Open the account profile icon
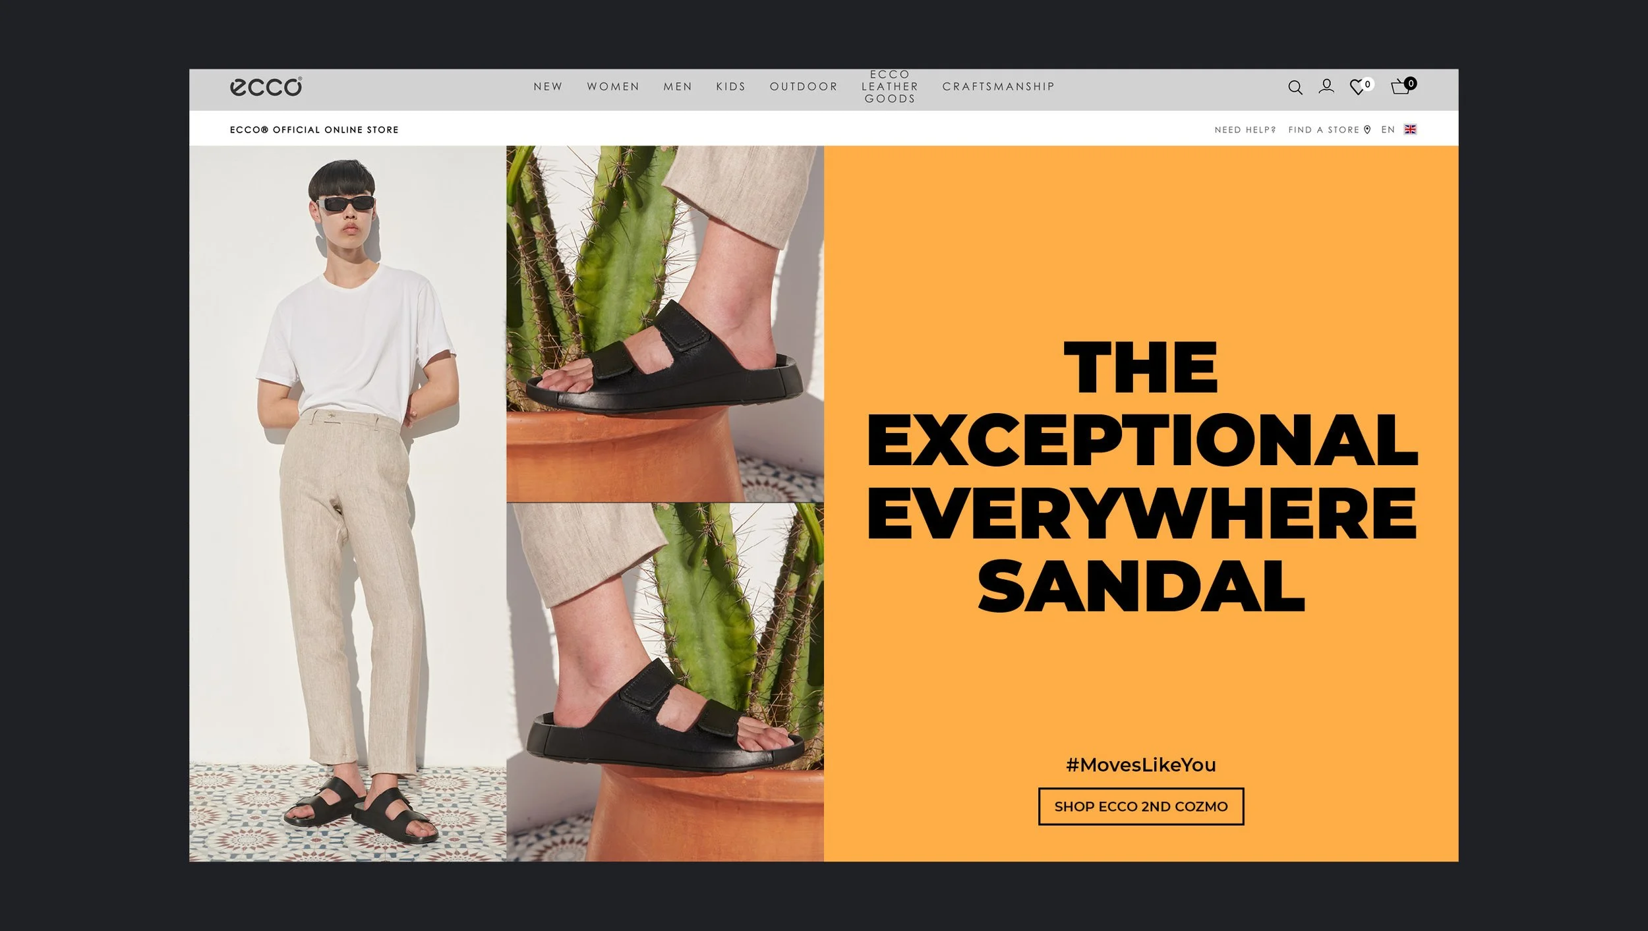Image resolution: width=1648 pixels, height=931 pixels. (x=1326, y=86)
